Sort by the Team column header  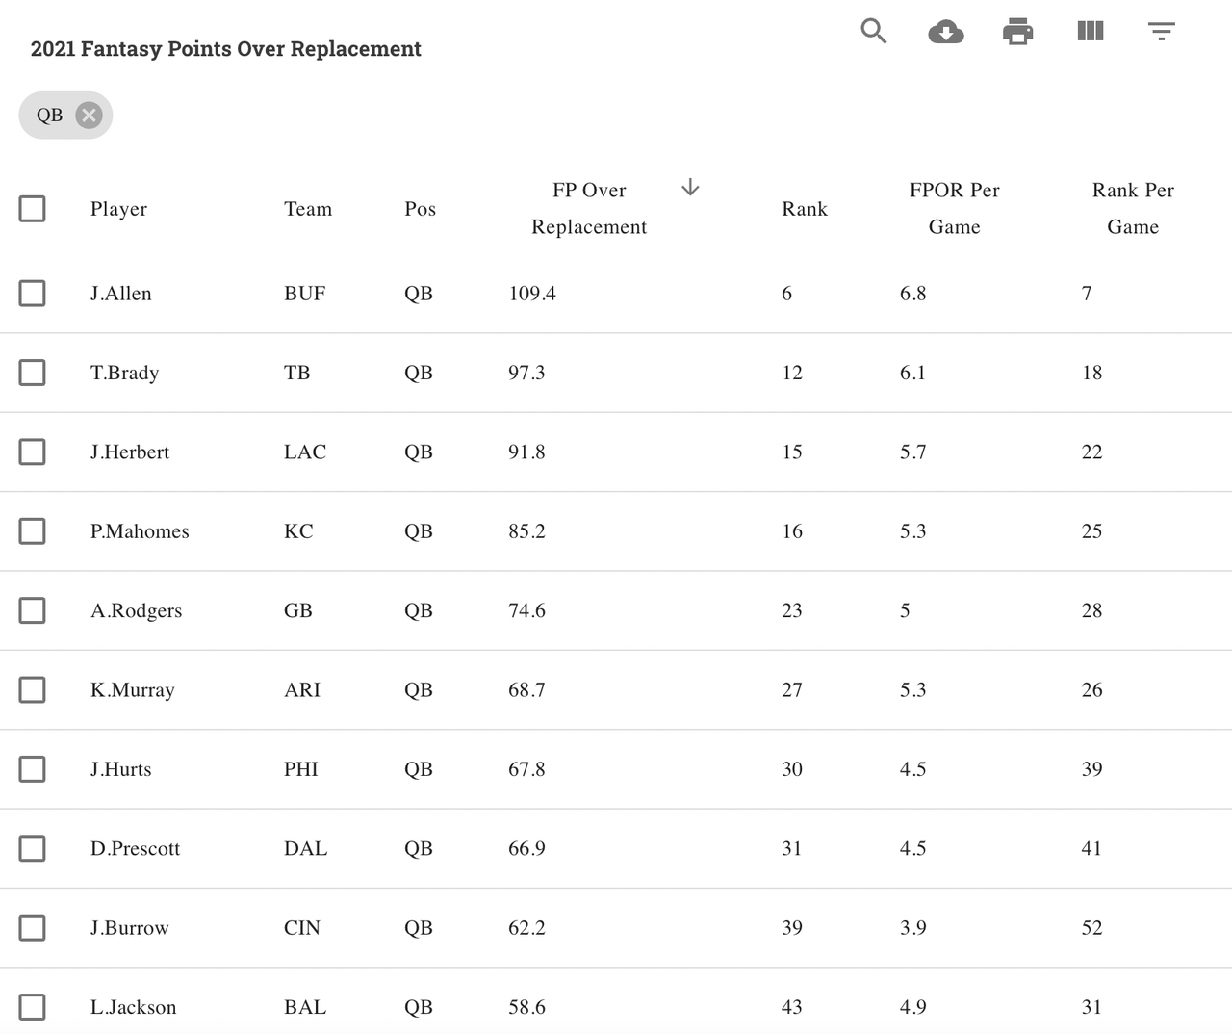point(308,209)
